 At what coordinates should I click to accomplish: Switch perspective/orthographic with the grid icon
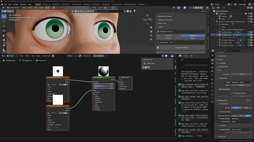point(151,39)
